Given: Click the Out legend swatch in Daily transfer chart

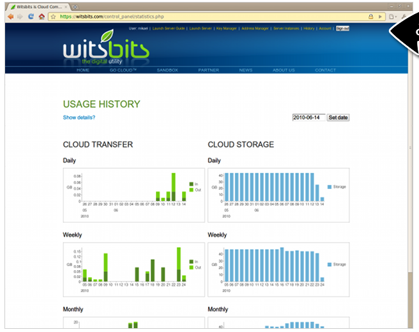Looking at the screenshot, I should [x=192, y=190].
